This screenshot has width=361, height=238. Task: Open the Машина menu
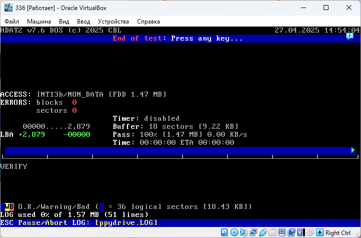click(x=38, y=22)
